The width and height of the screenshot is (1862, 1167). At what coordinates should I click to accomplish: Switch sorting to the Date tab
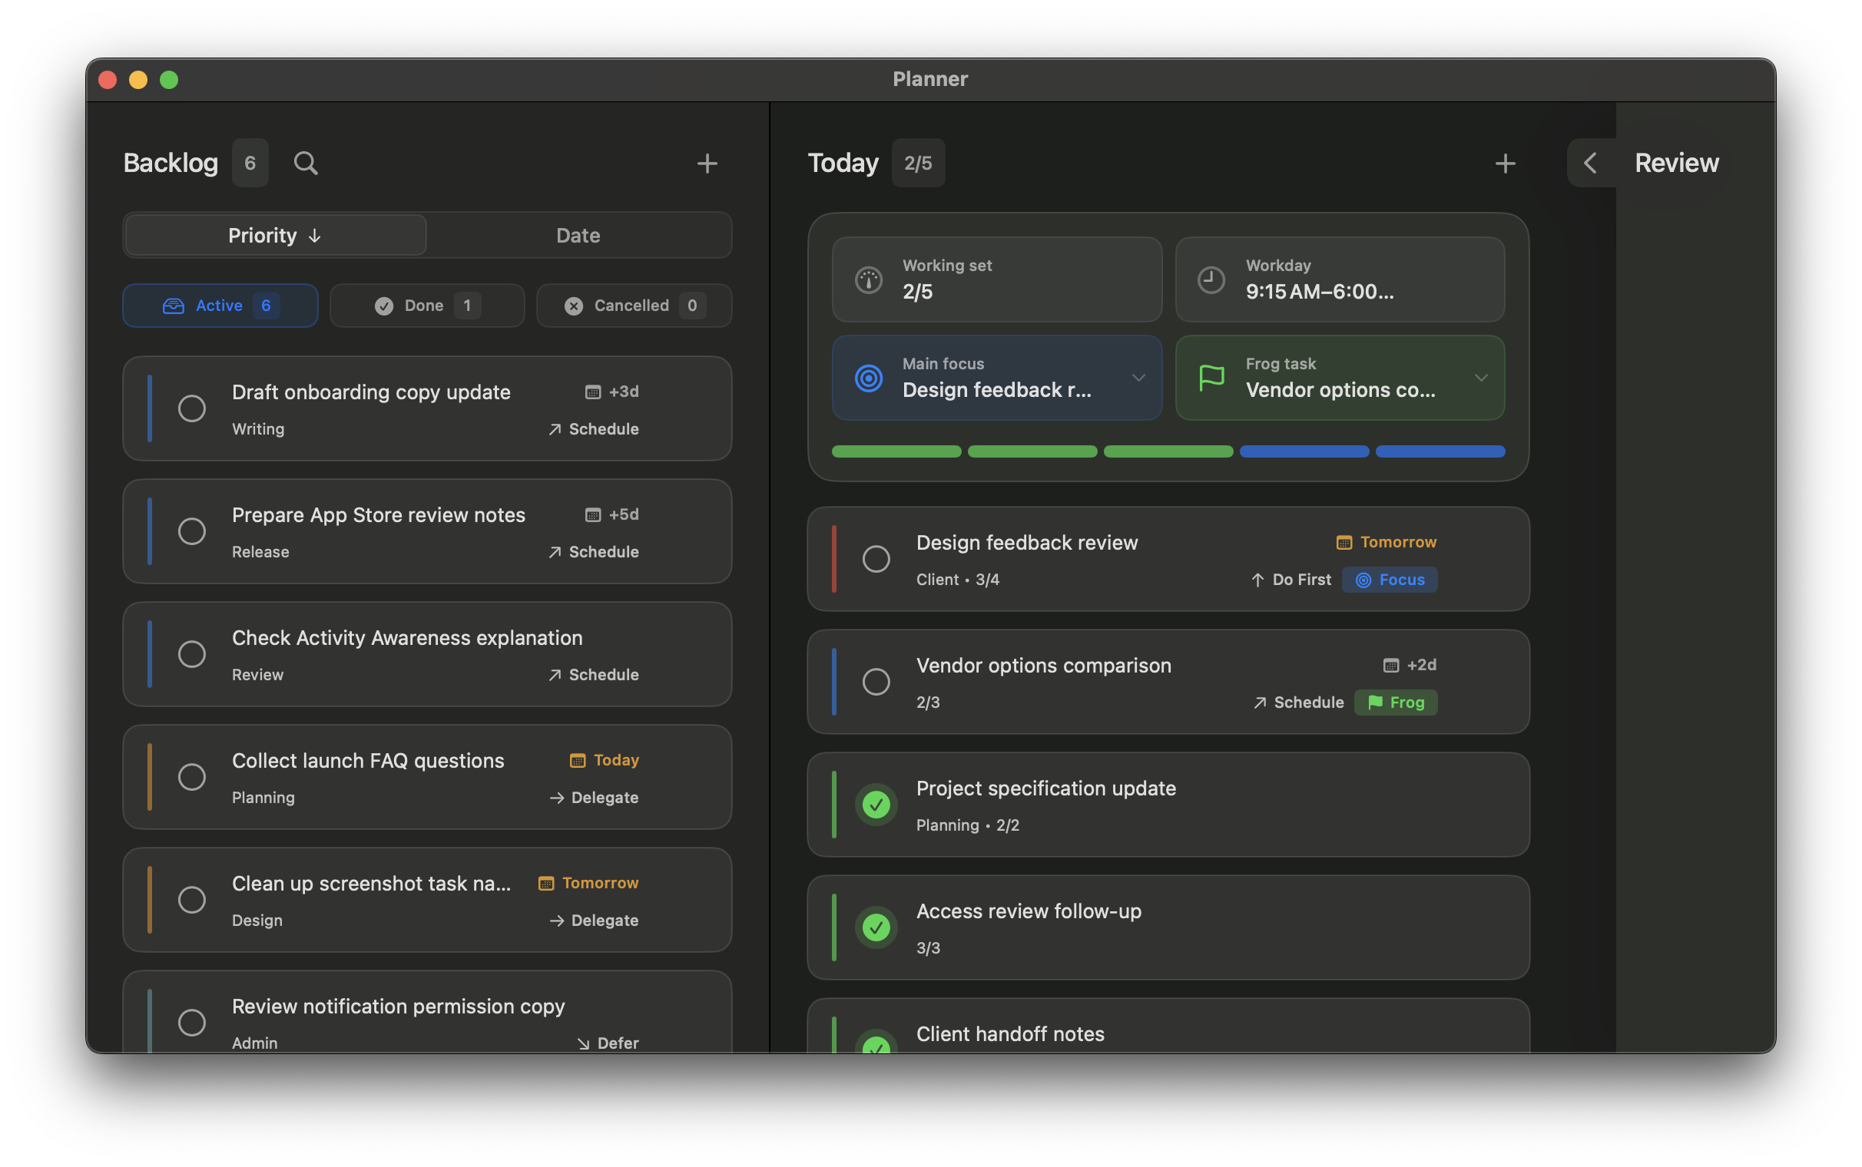click(578, 236)
